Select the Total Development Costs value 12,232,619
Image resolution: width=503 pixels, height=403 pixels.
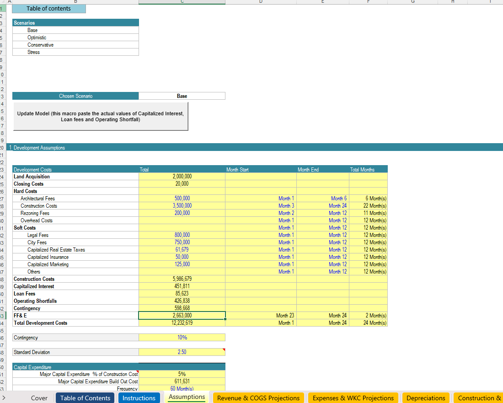[x=182, y=323]
